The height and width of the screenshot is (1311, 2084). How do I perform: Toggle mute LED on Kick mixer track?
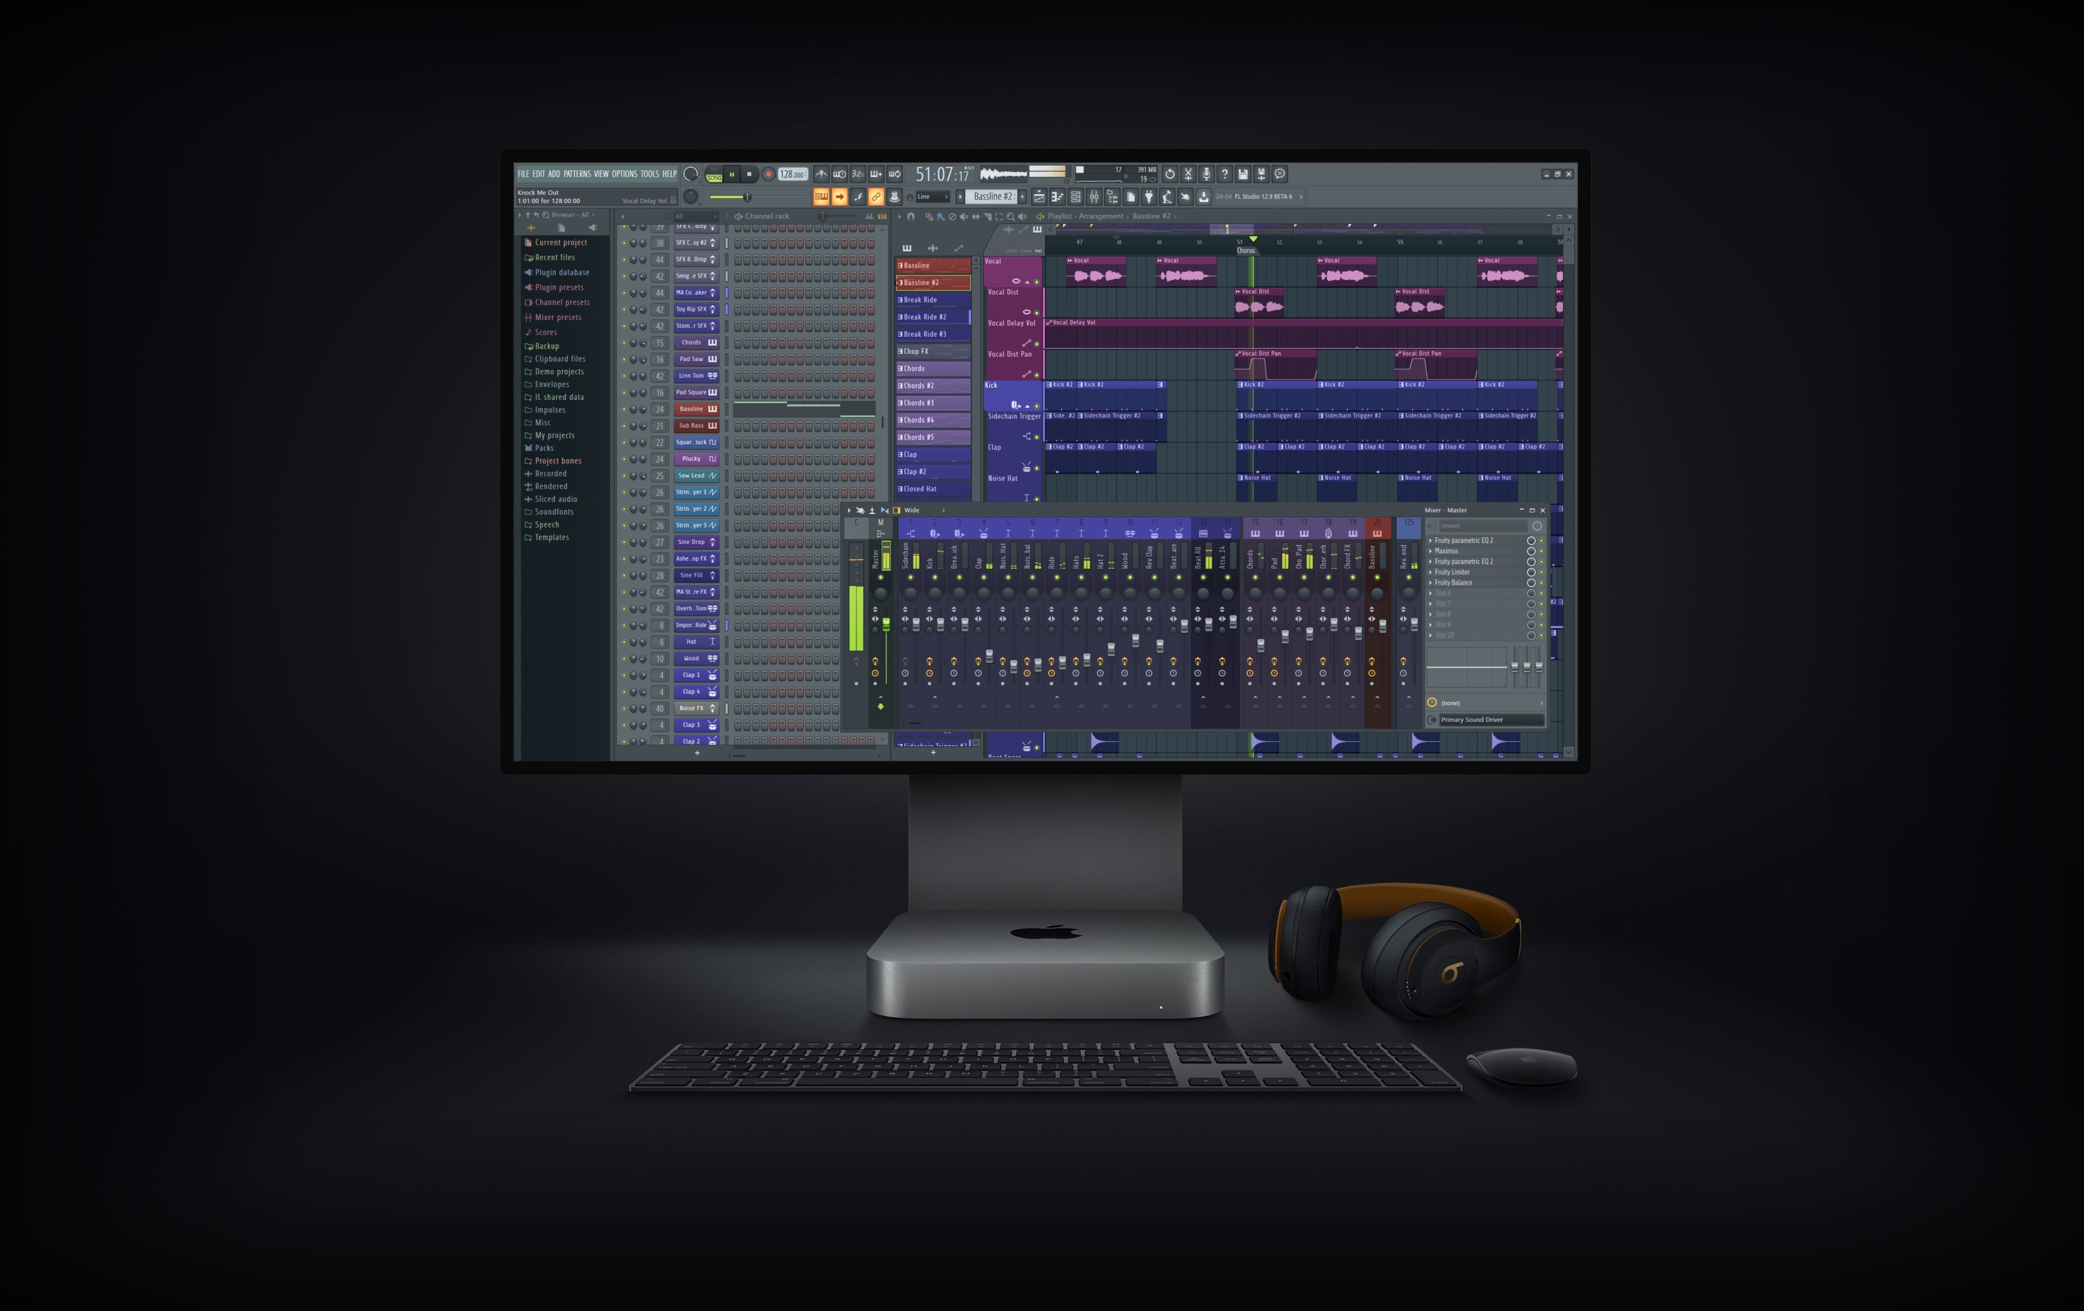935,577
